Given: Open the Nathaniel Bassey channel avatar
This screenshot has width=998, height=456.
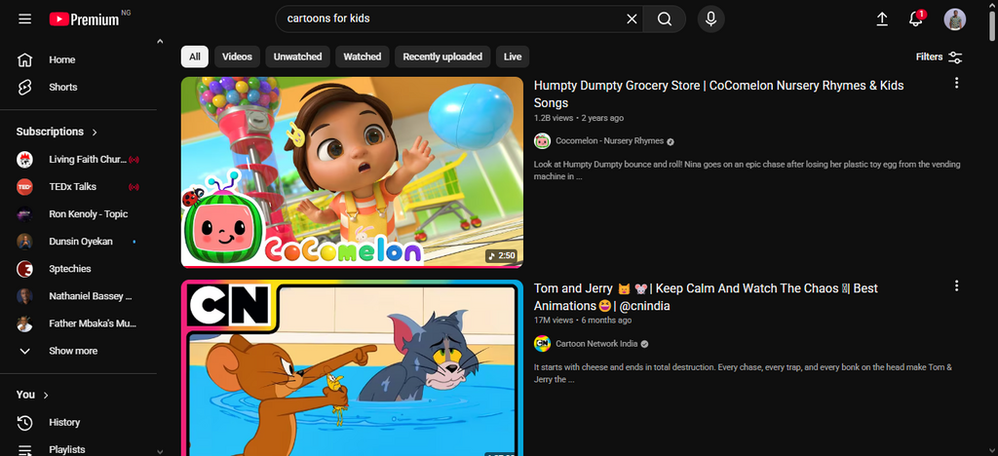Looking at the screenshot, I should (x=24, y=296).
